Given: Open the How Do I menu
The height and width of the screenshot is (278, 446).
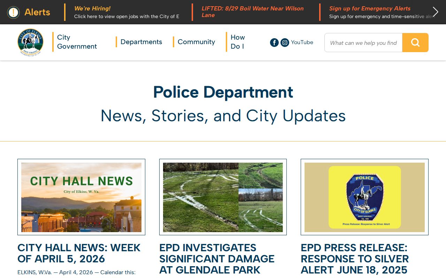Looking at the screenshot, I should pyautogui.click(x=238, y=42).
